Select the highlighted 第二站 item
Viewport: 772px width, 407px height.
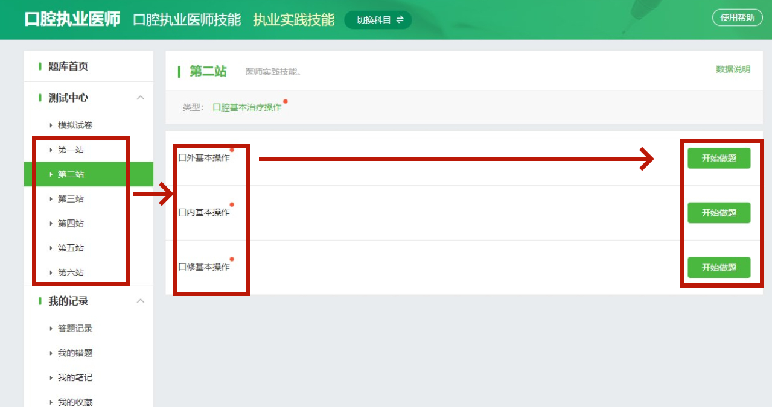[71, 174]
